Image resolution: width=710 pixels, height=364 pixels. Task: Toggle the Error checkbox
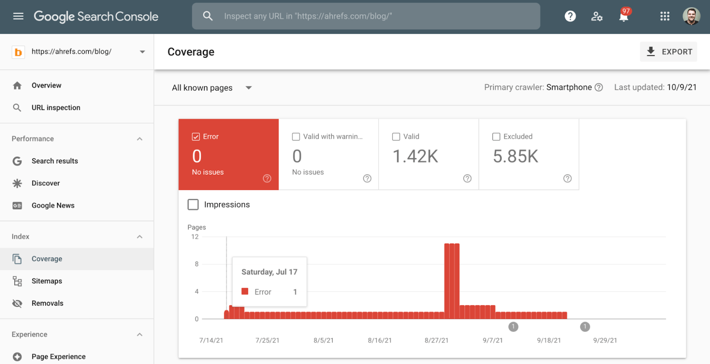196,137
